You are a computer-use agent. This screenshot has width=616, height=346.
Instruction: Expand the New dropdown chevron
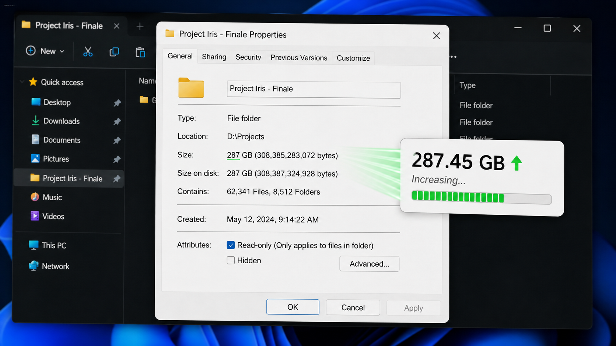[62, 51]
